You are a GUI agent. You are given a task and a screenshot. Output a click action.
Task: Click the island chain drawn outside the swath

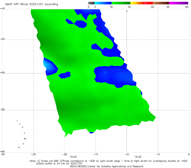point(21,134)
